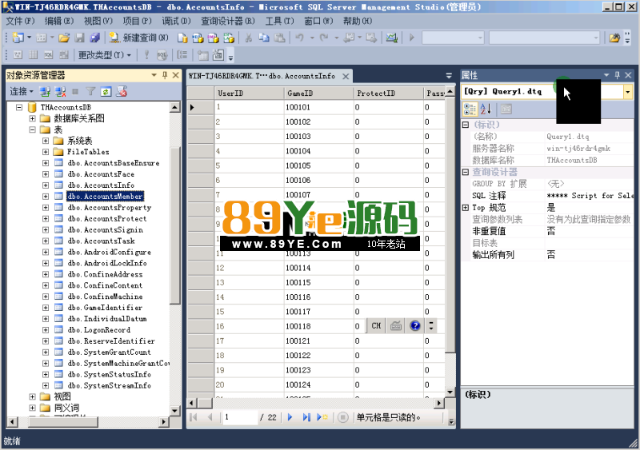Click Refresh icon in Object Explorer
640x450 pixels.
point(106,91)
